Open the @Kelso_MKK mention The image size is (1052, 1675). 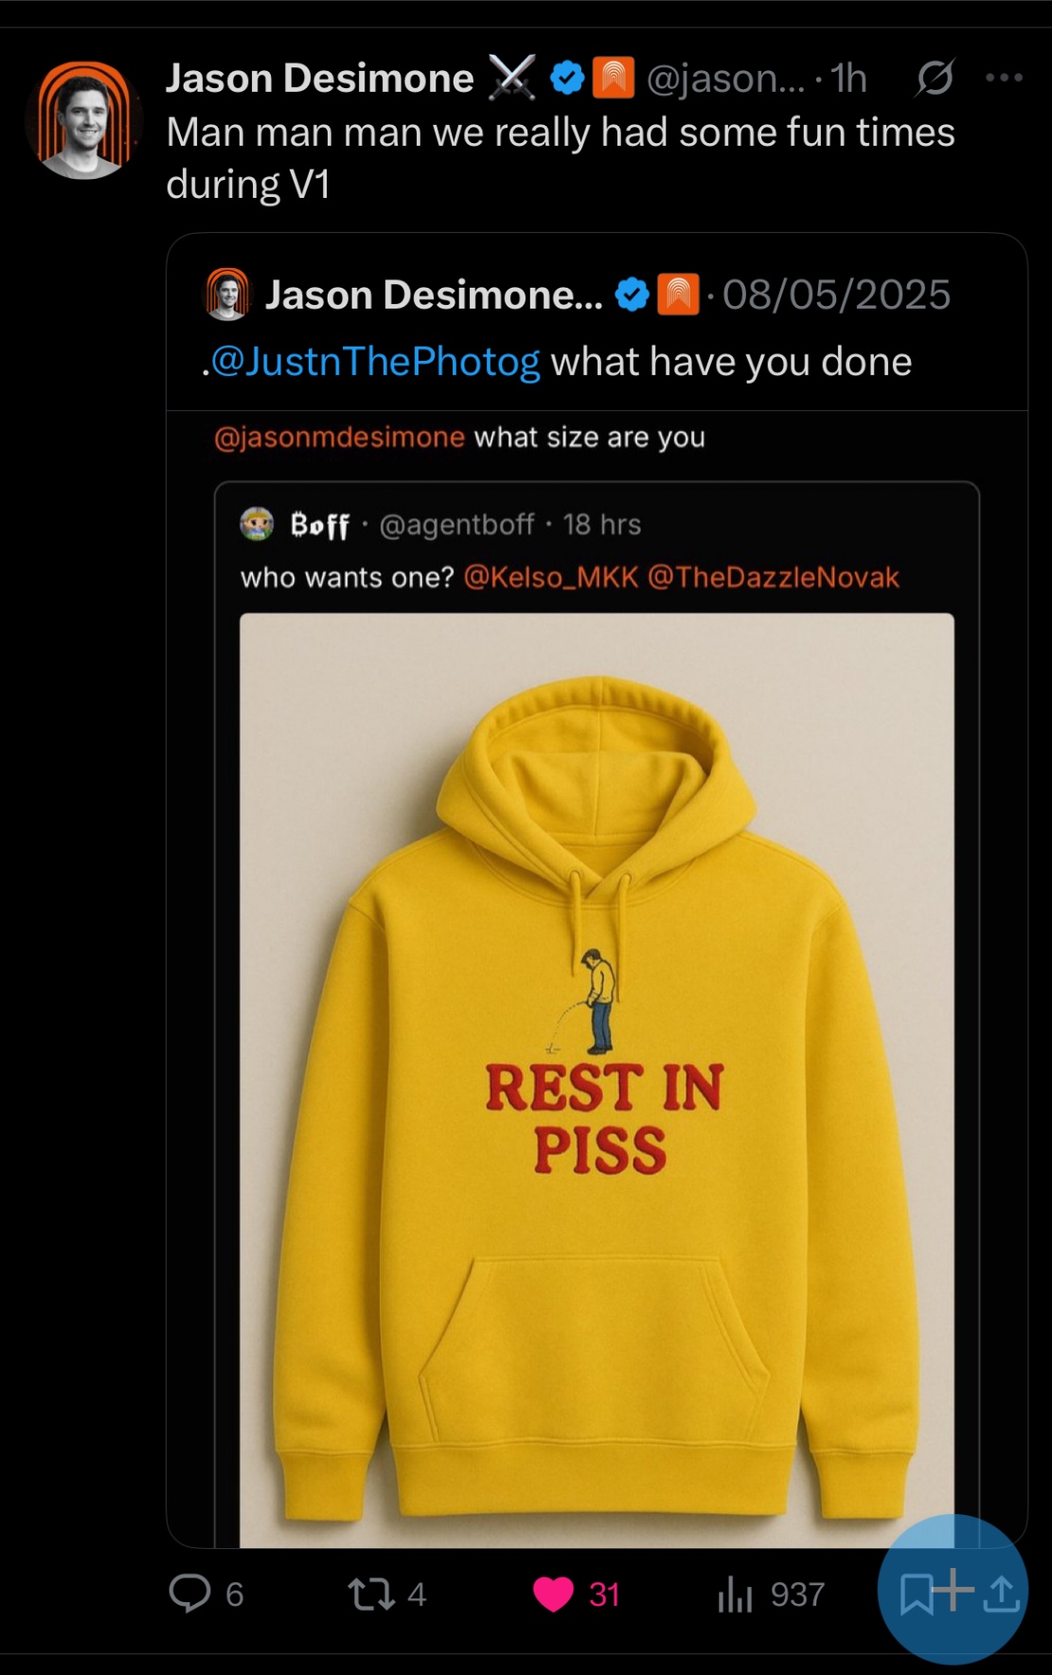point(550,578)
